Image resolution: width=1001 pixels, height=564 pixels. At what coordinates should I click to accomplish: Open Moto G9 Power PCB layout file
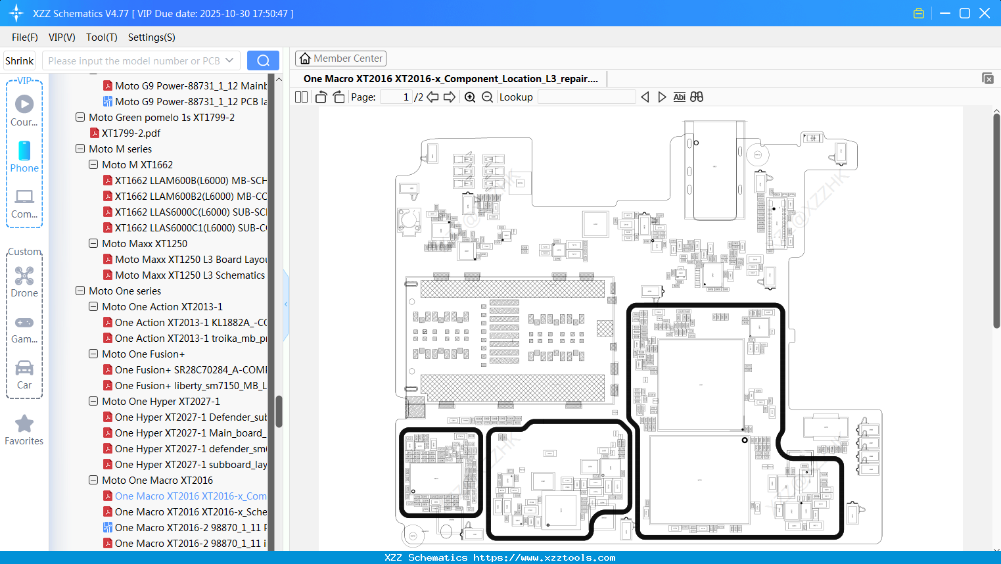(x=185, y=101)
